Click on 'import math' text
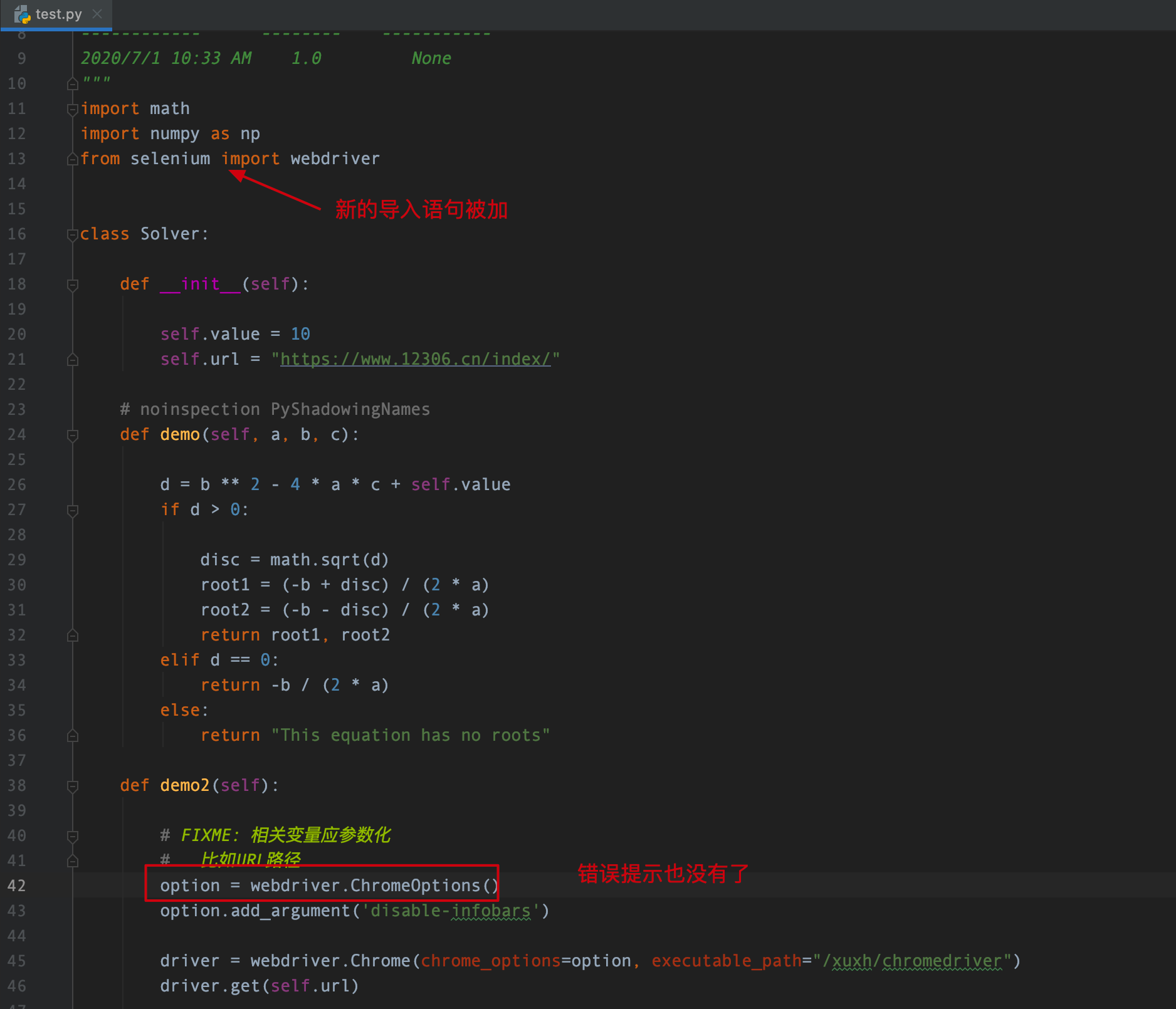Image resolution: width=1176 pixels, height=1009 pixels. (x=135, y=108)
